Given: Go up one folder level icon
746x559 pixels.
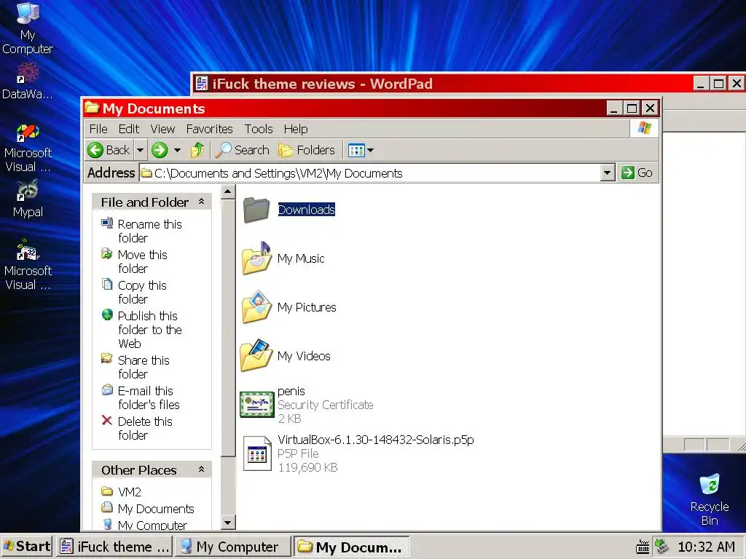Looking at the screenshot, I should tap(197, 150).
